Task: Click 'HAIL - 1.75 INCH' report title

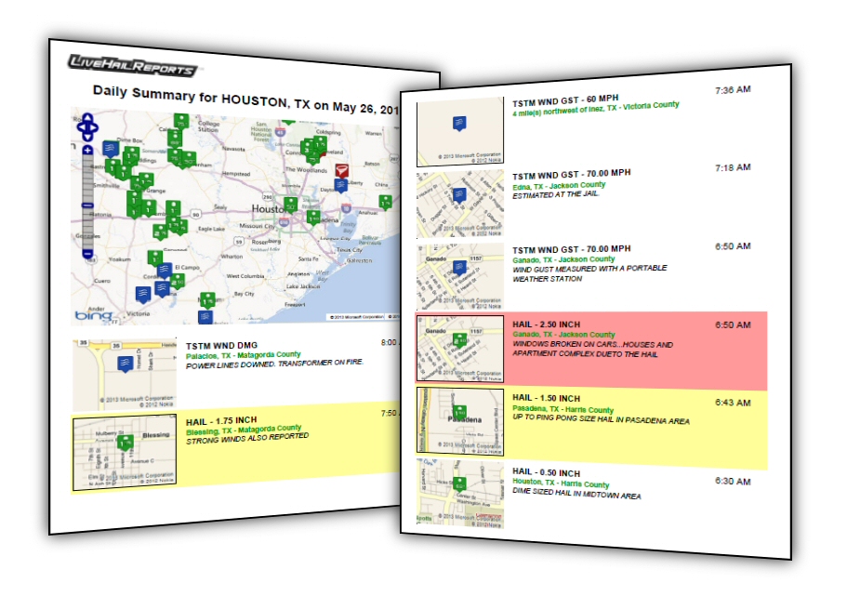Action: (221, 421)
